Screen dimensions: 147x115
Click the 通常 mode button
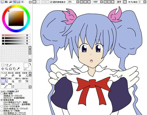(119, 2)
